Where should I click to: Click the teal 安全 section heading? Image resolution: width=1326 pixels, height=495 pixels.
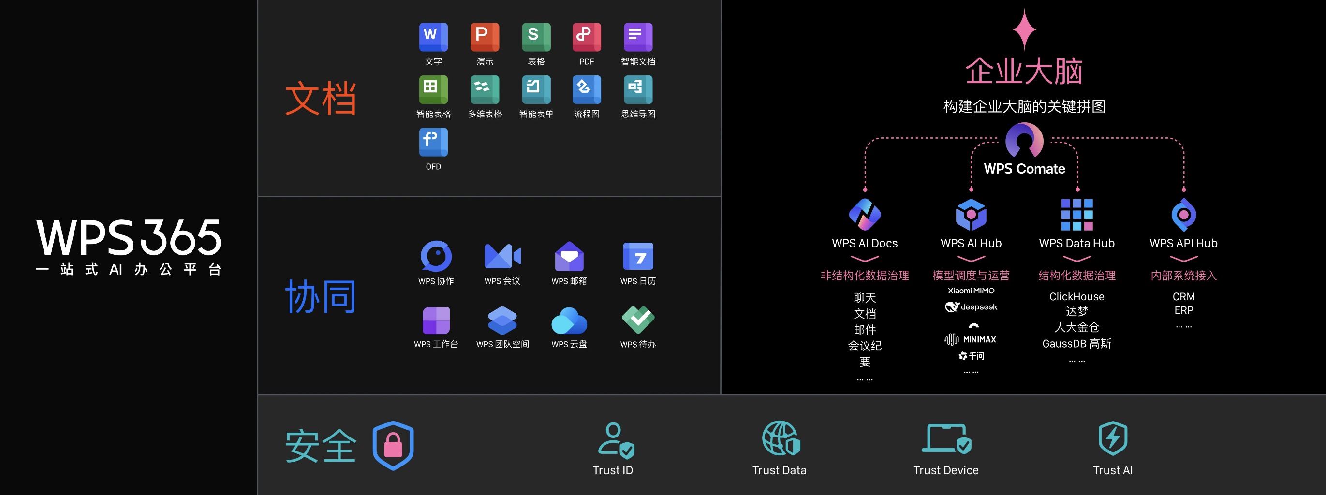(x=321, y=446)
